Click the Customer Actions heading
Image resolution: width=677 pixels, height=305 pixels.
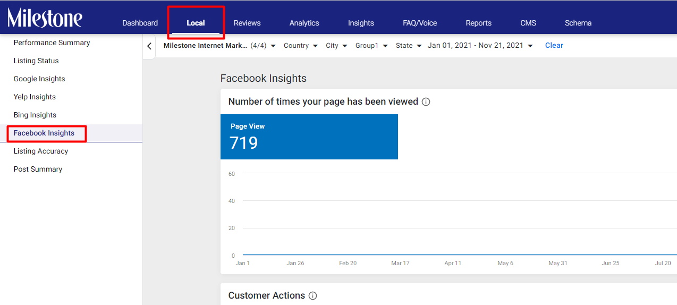267,295
